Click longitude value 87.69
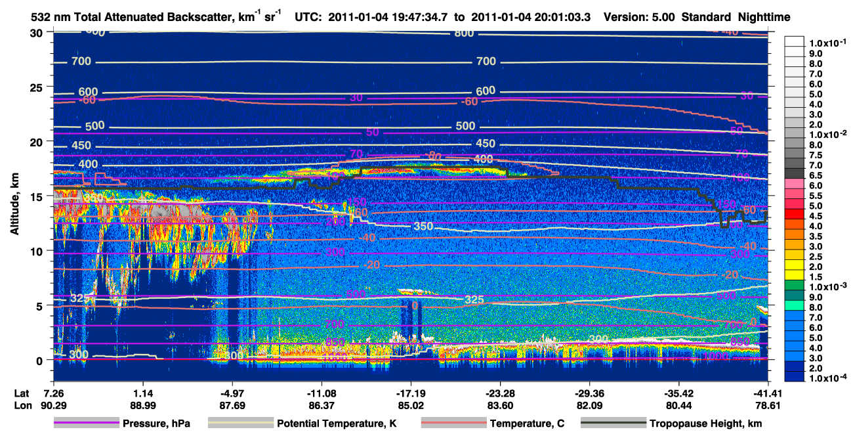Screen dimensions: 853x438 pos(232,406)
